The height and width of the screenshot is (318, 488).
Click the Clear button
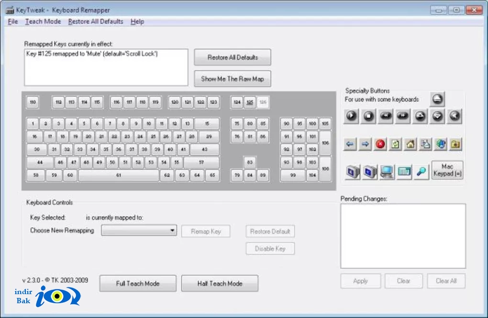(x=404, y=281)
